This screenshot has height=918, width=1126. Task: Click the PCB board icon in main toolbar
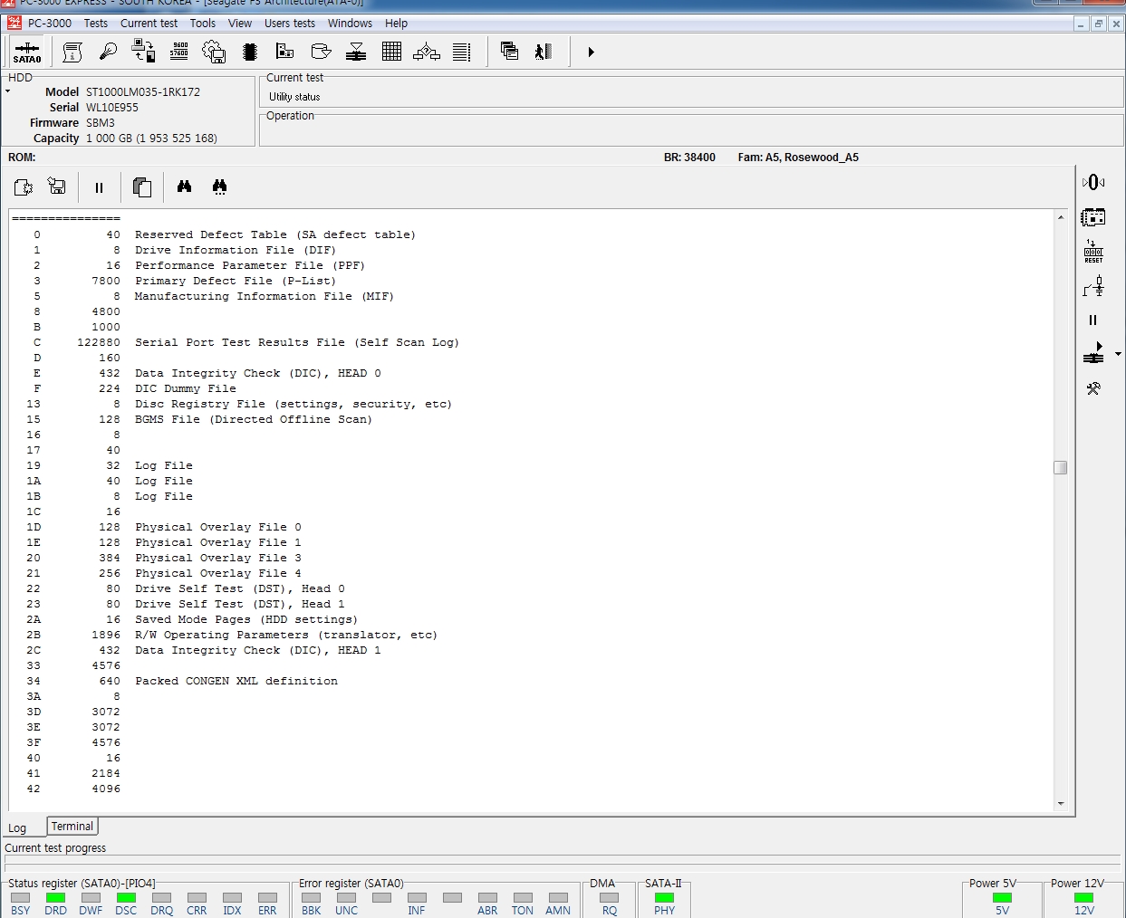(285, 53)
